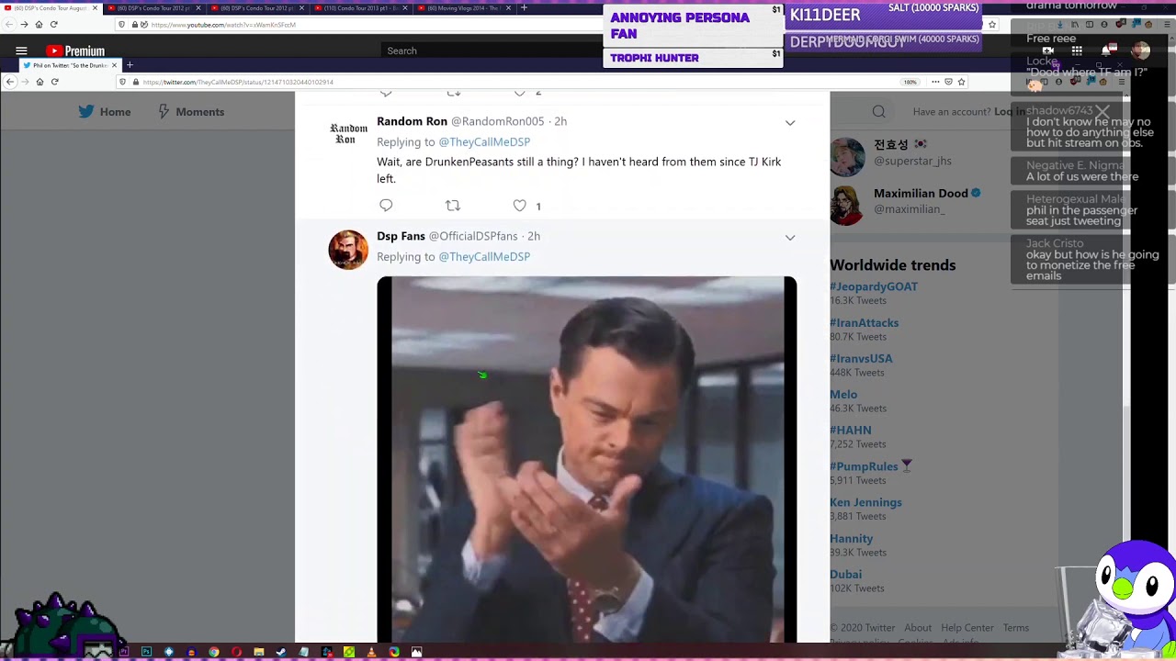Open the About footer link

point(918,628)
